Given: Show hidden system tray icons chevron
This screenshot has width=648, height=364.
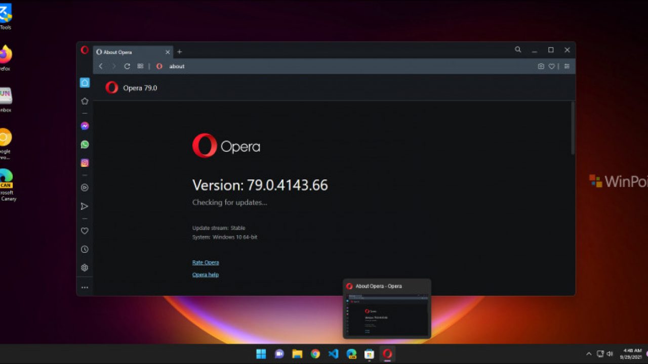Looking at the screenshot, I should tap(588, 354).
